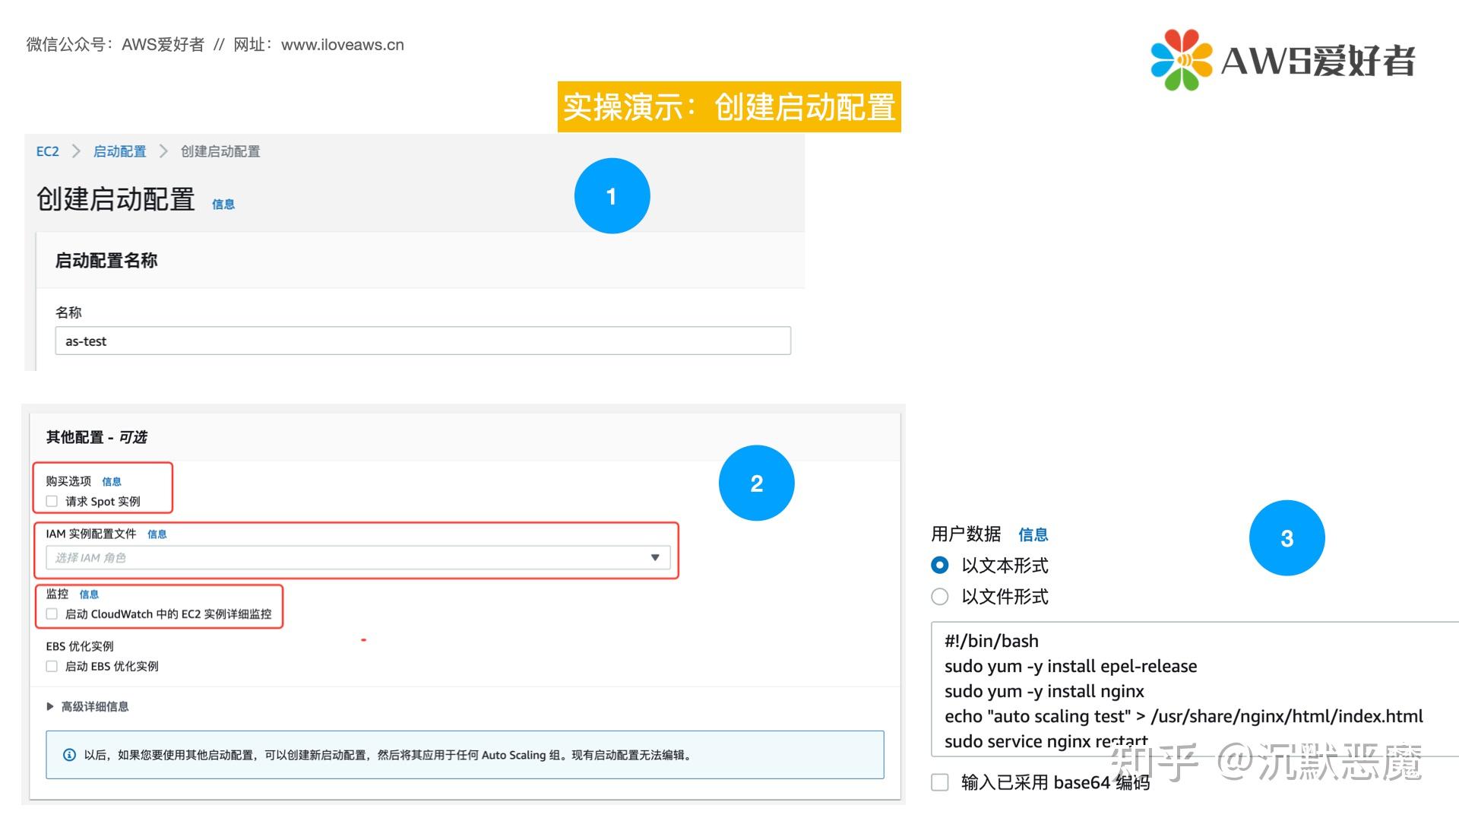Click 信息 link beside 创建启动配置 title

point(223,204)
